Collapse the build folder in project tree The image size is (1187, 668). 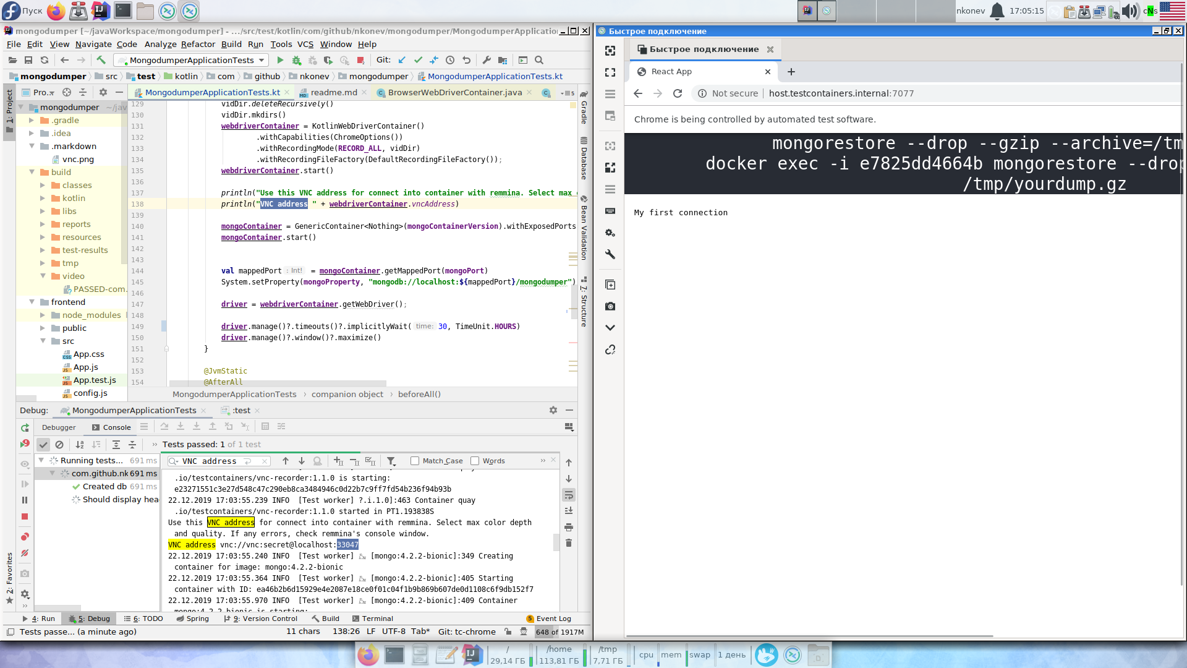click(32, 172)
